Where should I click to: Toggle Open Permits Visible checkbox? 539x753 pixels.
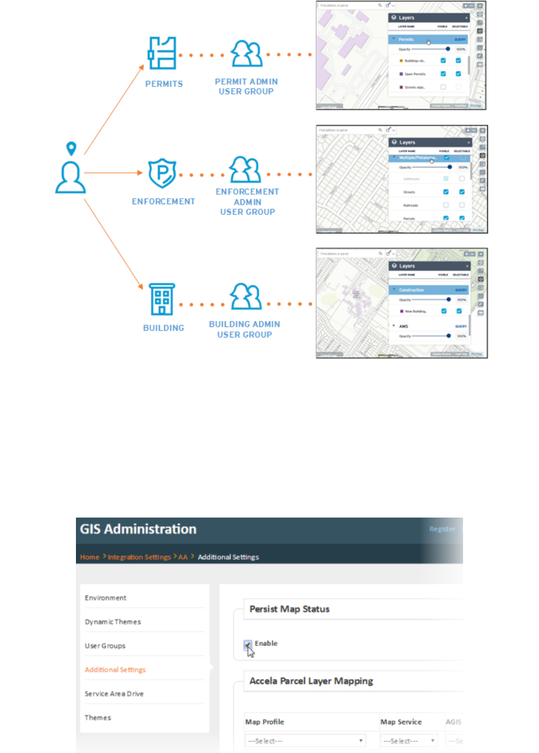[443, 73]
